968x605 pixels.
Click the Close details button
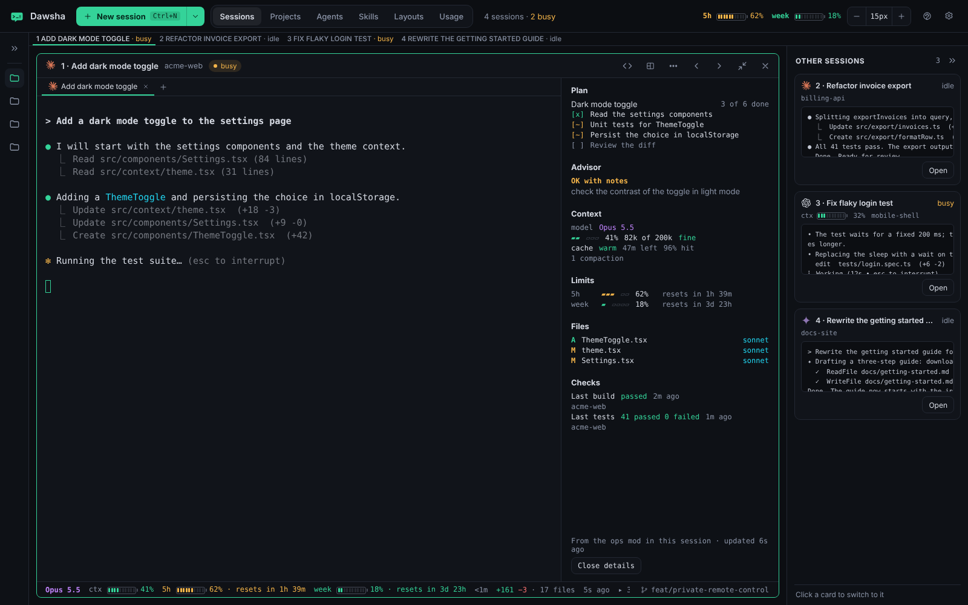pyautogui.click(x=606, y=566)
